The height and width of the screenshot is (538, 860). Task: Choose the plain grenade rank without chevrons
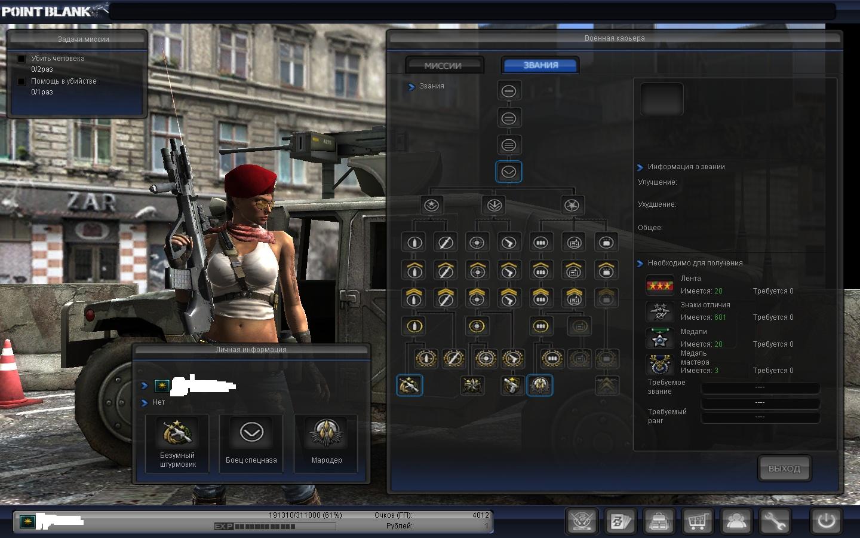pos(414,243)
